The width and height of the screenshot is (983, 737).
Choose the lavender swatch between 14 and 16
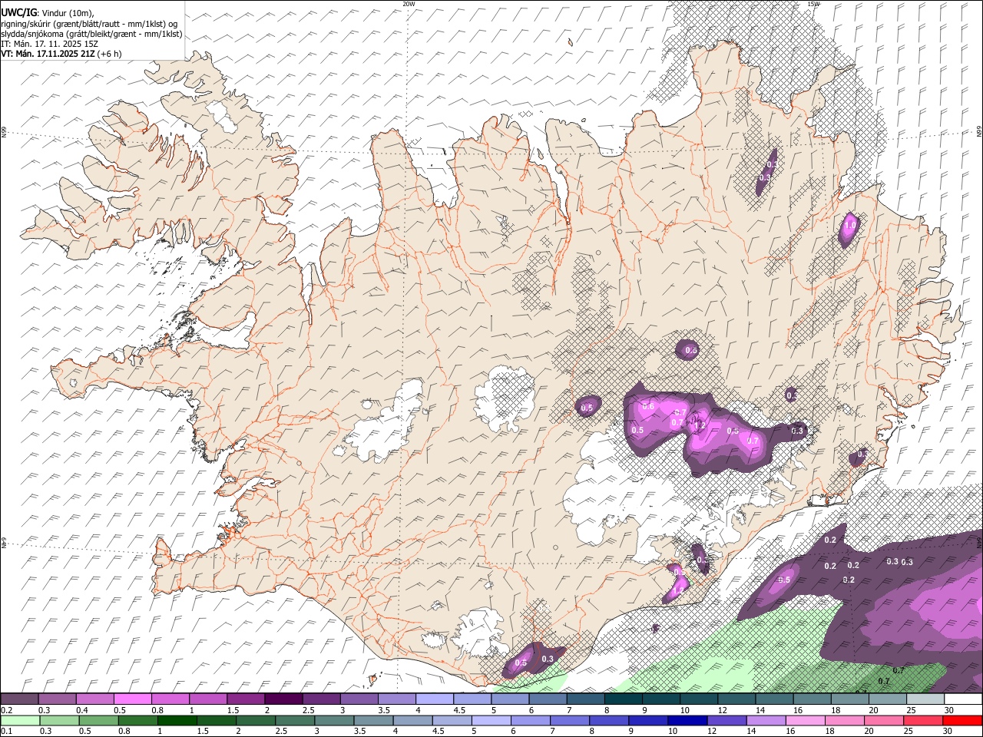766,720
